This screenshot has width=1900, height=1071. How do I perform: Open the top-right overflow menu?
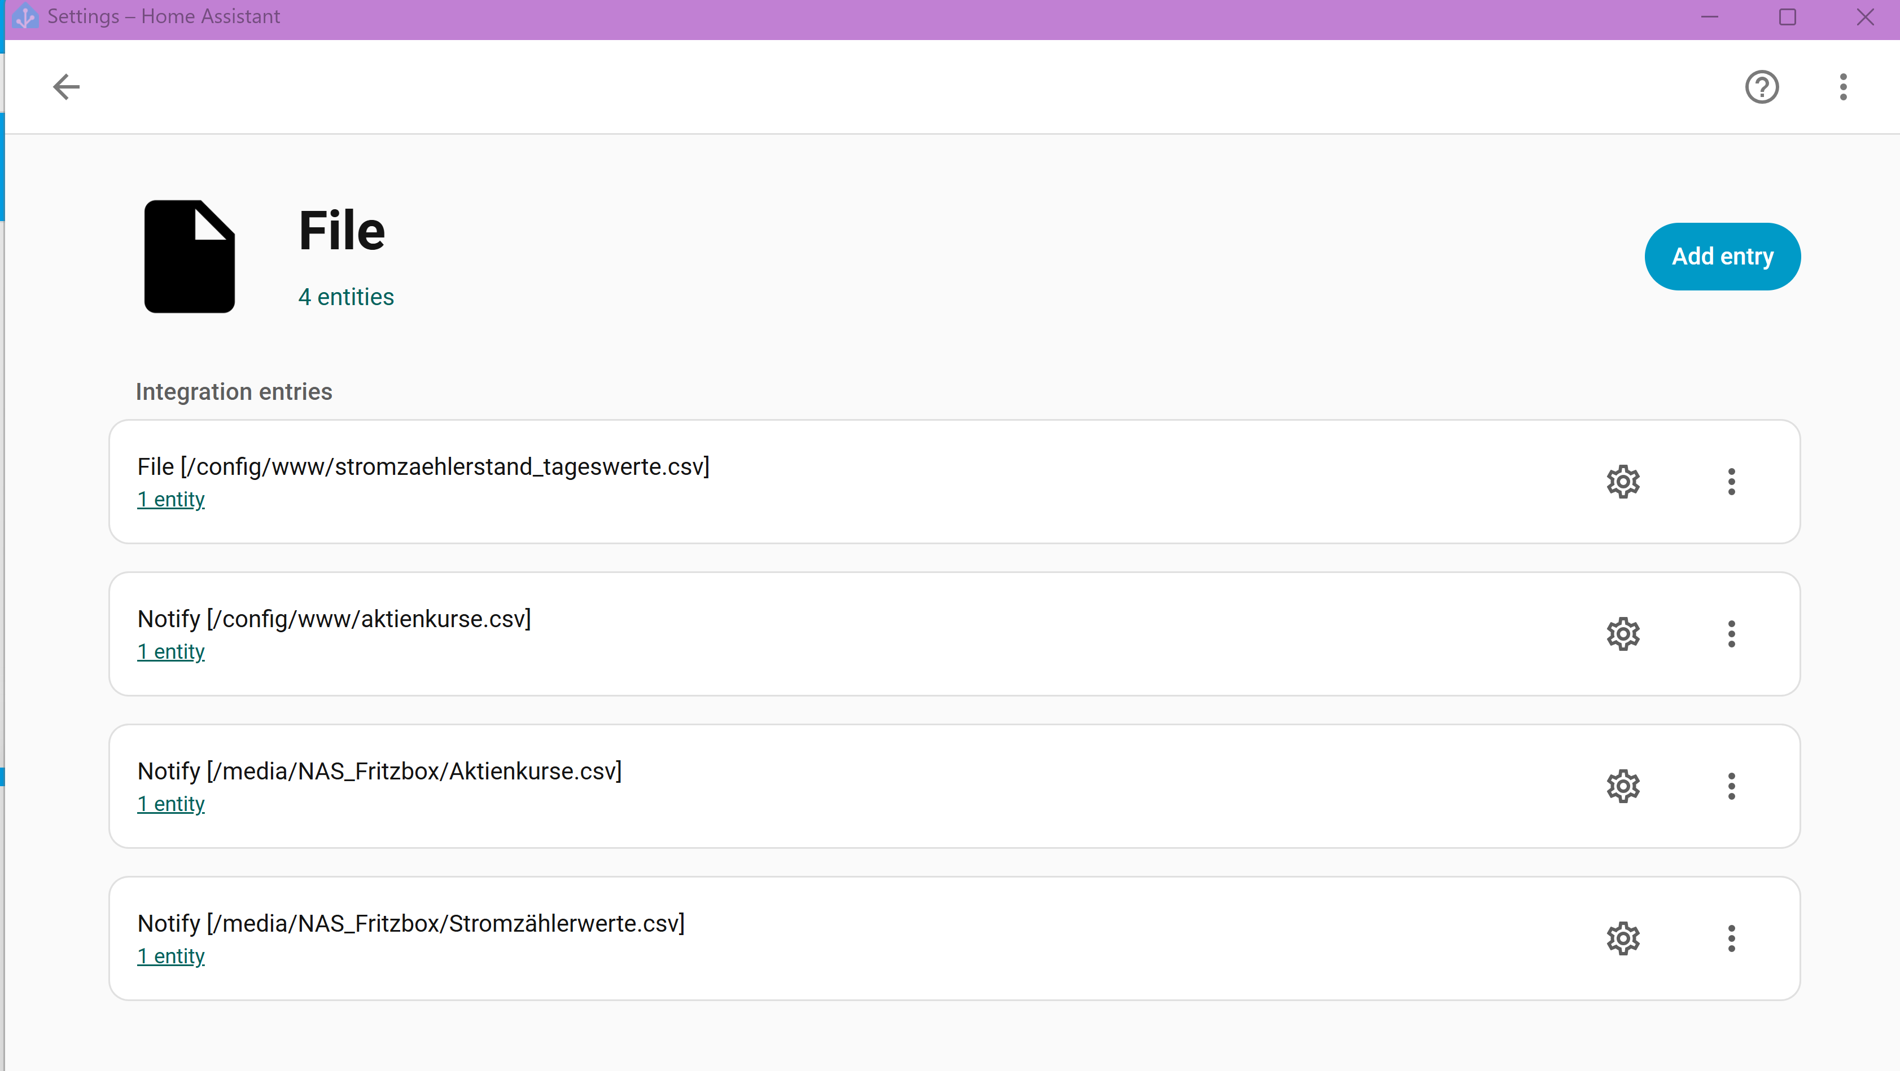pyautogui.click(x=1842, y=87)
